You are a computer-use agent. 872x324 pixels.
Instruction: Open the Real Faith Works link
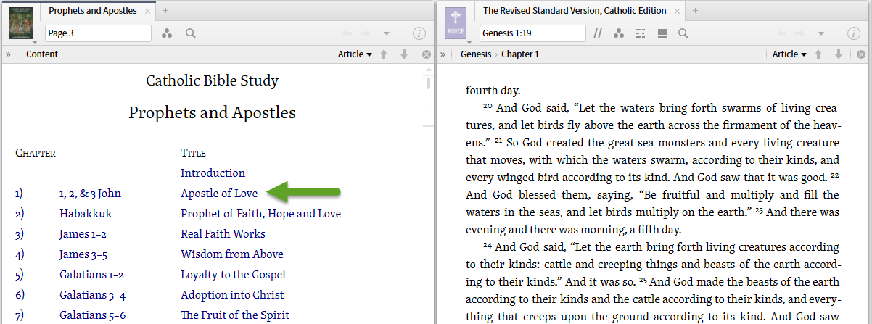pos(223,234)
